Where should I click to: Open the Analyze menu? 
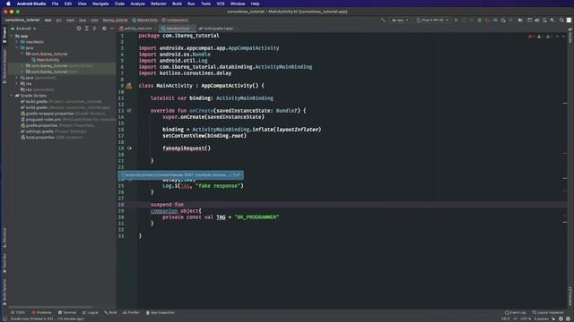coord(137,4)
